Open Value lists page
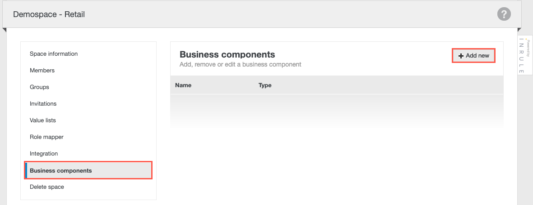This screenshot has width=533, height=205. click(x=43, y=120)
